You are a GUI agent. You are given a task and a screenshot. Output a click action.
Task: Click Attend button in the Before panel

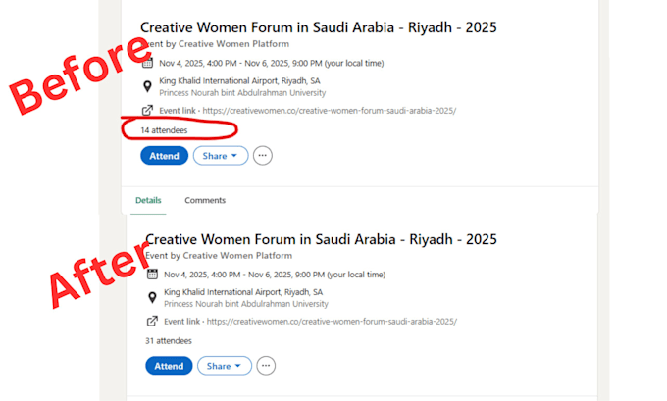click(x=164, y=156)
